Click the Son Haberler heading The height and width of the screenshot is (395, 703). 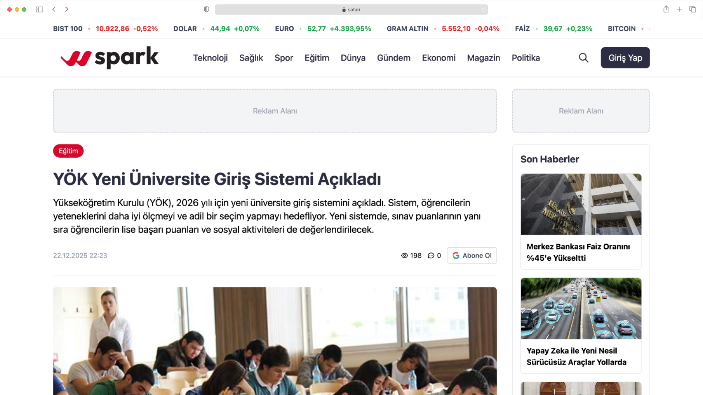point(550,159)
